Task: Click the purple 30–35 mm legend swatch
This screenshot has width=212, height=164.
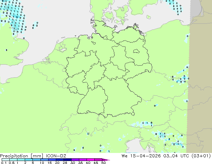Action: coord(75,160)
